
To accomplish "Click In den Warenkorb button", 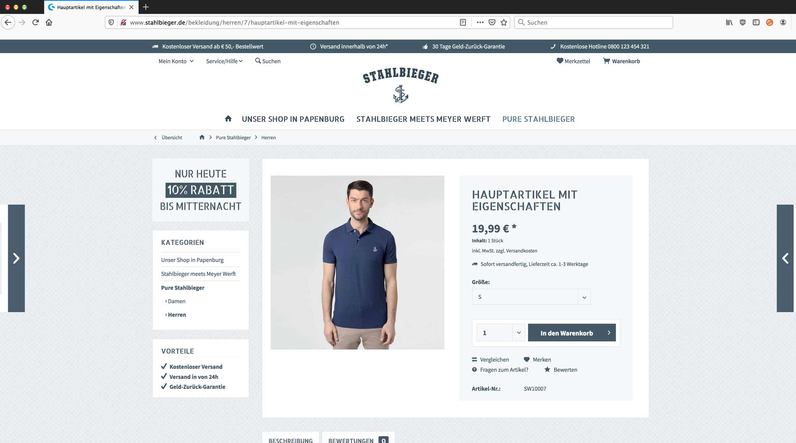I will point(572,333).
